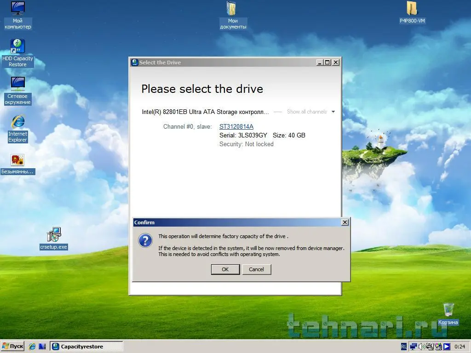Click the Serial: 3LS039GY text

[243, 135]
